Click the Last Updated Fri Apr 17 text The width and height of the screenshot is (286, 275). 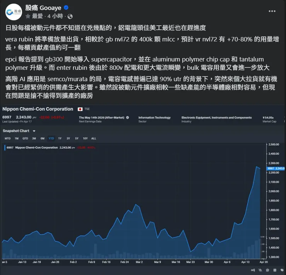tap(17, 122)
